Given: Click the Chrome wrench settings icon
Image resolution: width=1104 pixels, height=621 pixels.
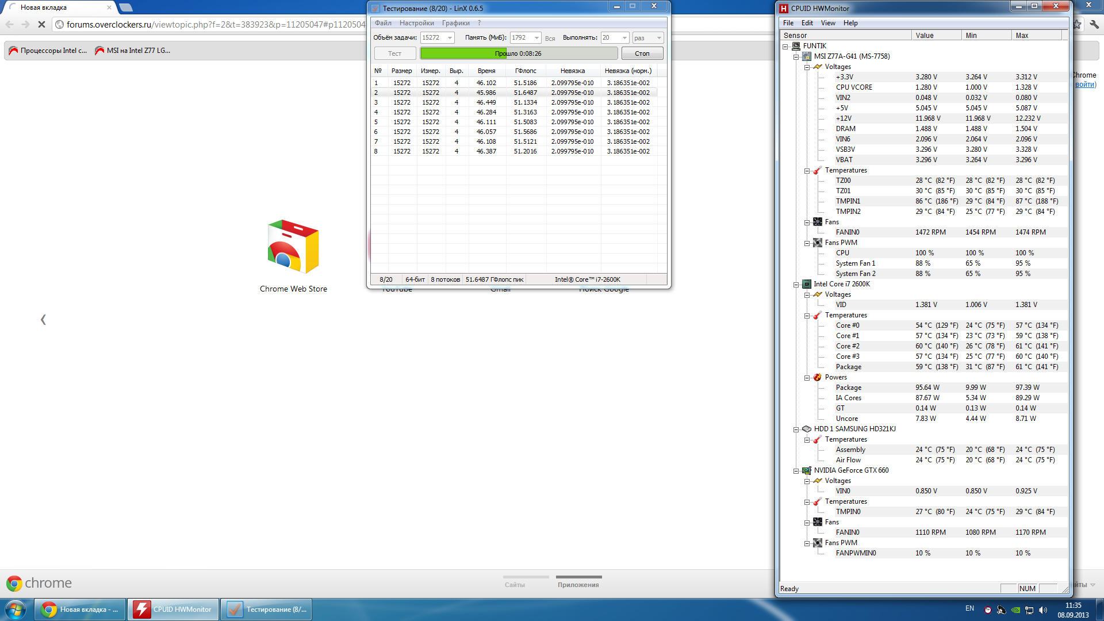Looking at the screenshot, I should (x=1094, y=24).
